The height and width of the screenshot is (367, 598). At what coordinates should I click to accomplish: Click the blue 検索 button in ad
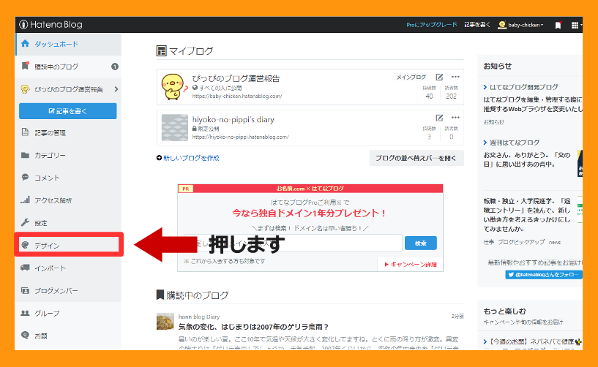421,243
